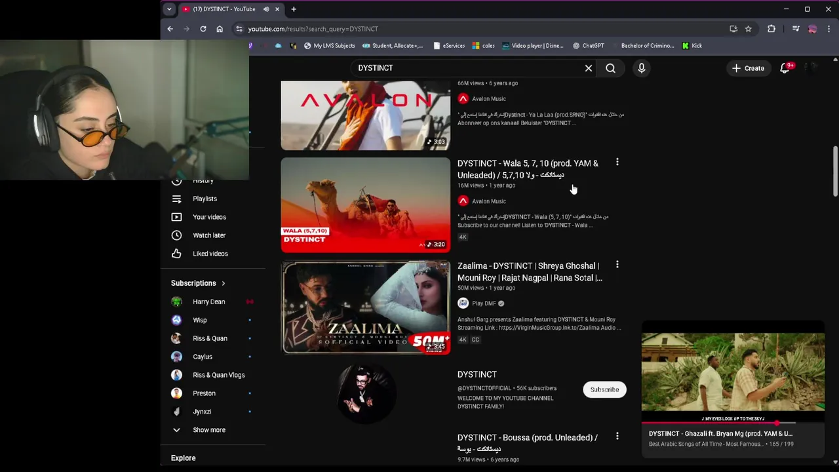Seek on the miniplayer progress bar

point(733,423)
